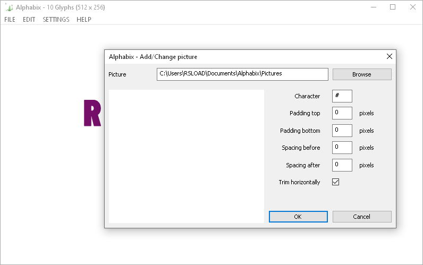Open the FILE menu
423x265 pixels.
10,20
